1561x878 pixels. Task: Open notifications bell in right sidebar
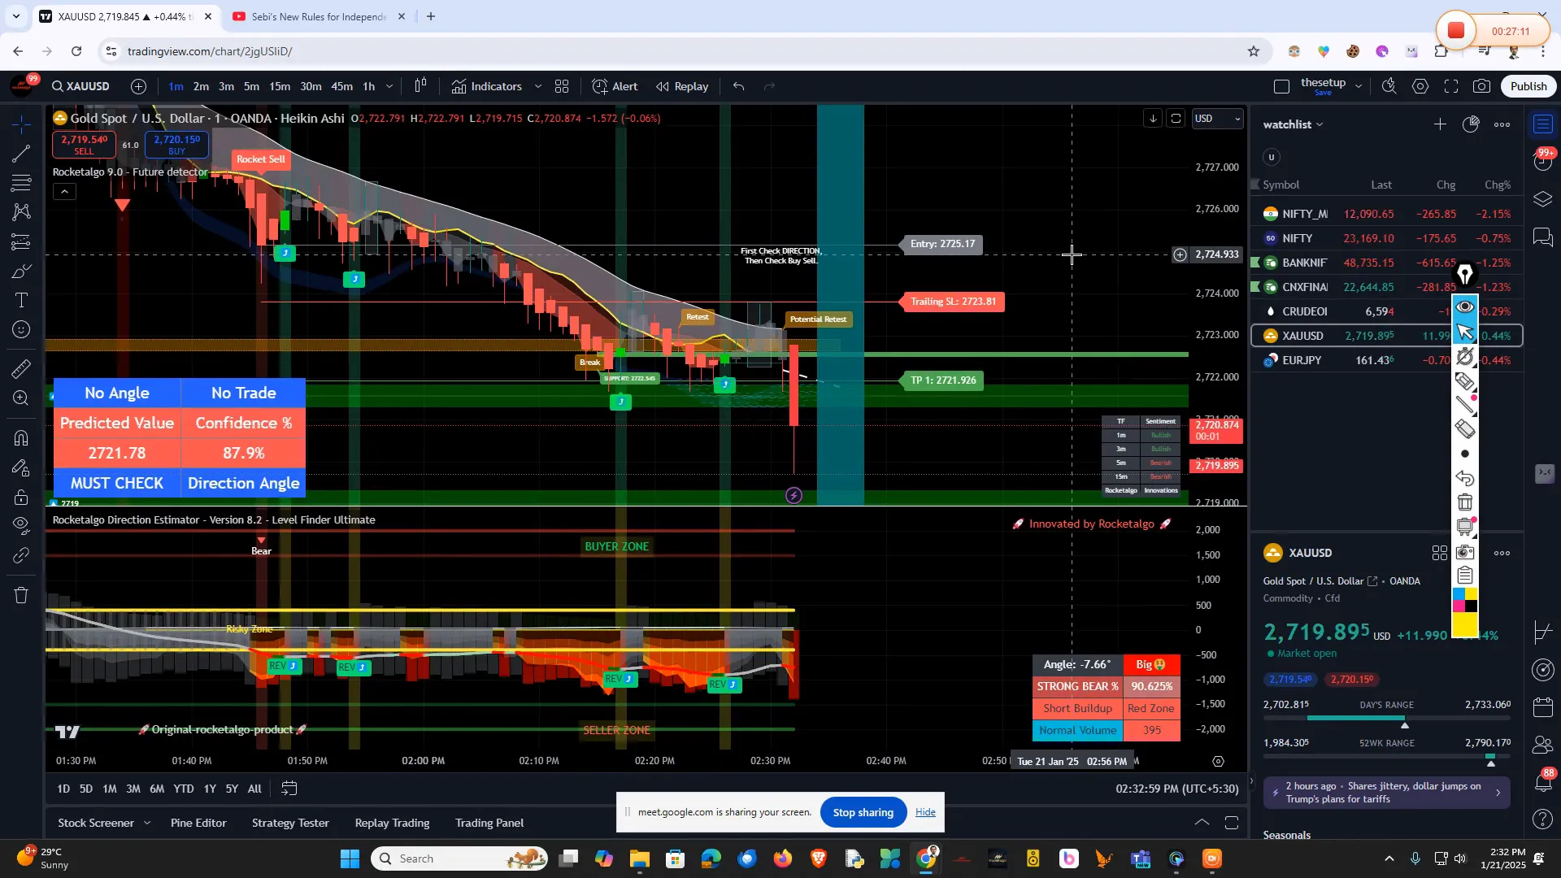coord(1543,782)
